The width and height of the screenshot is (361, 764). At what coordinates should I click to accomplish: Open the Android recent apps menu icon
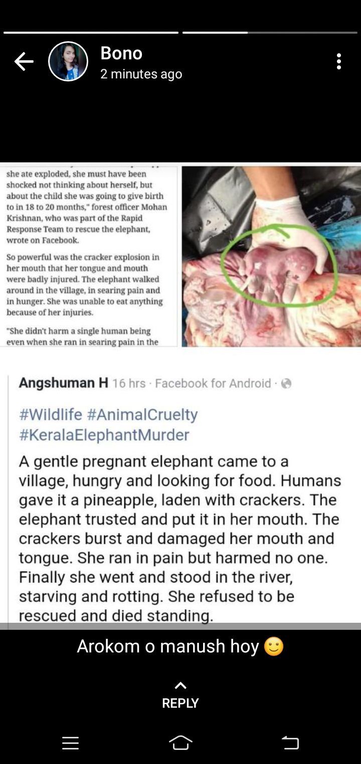(x=70, y=743)
